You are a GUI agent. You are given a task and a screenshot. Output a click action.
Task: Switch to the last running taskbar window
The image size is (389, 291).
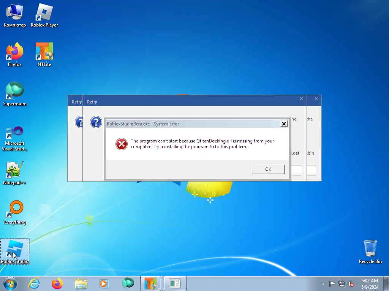point(175,283)
